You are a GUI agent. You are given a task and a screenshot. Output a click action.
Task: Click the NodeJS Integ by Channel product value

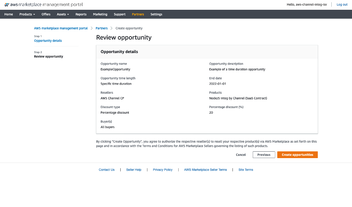(238, 98)
